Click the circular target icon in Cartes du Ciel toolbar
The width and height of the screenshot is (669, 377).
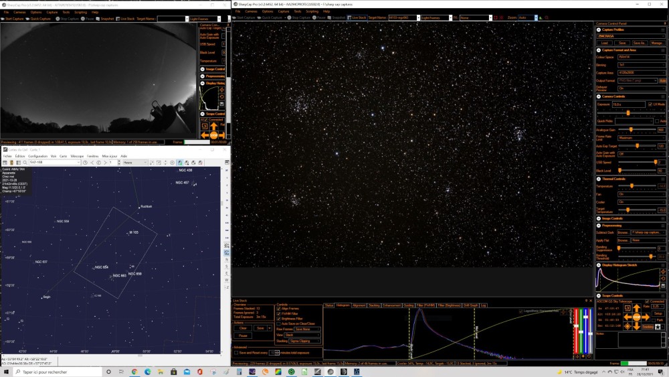173,163
